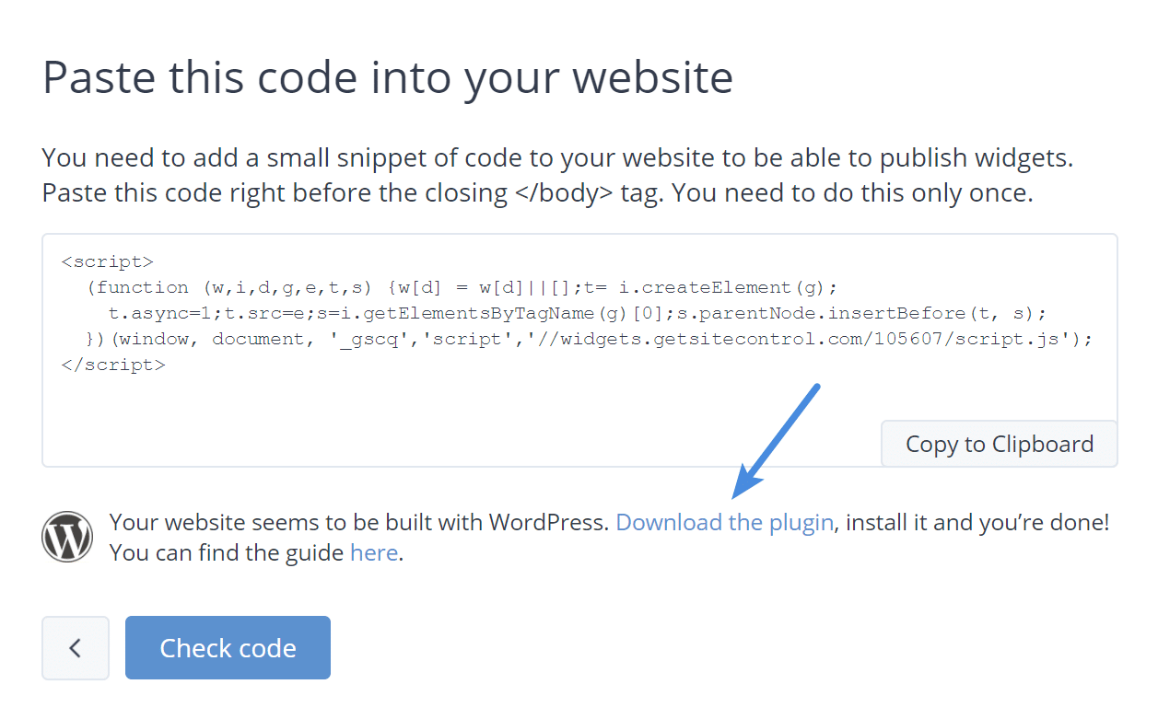Screen dimensions: 1158x719
Task: Go back using the left chevron button
Action: (x=76, y=648)
